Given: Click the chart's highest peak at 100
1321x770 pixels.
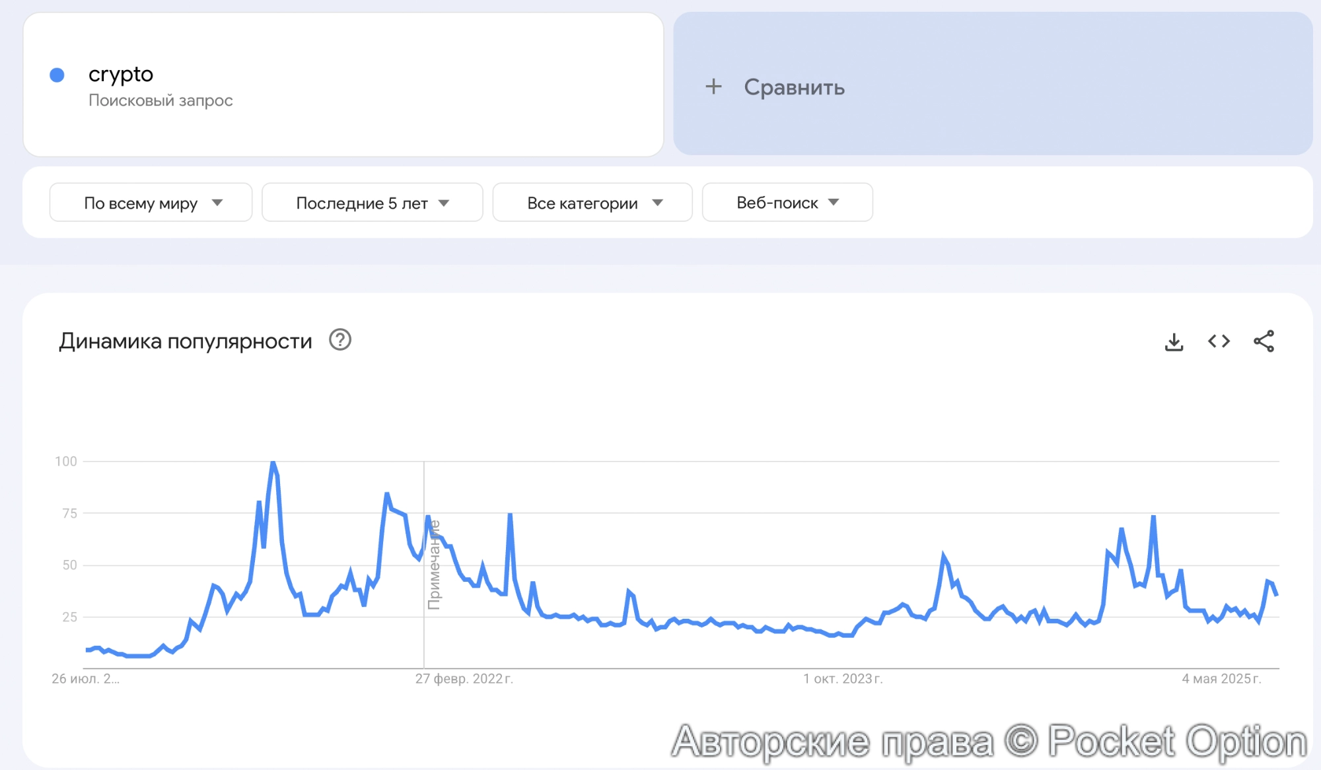Looking at the screenshot, I should (273, 463).
